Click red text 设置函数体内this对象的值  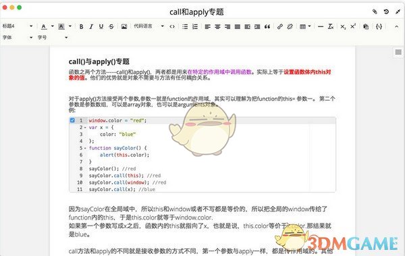[200, 75]
